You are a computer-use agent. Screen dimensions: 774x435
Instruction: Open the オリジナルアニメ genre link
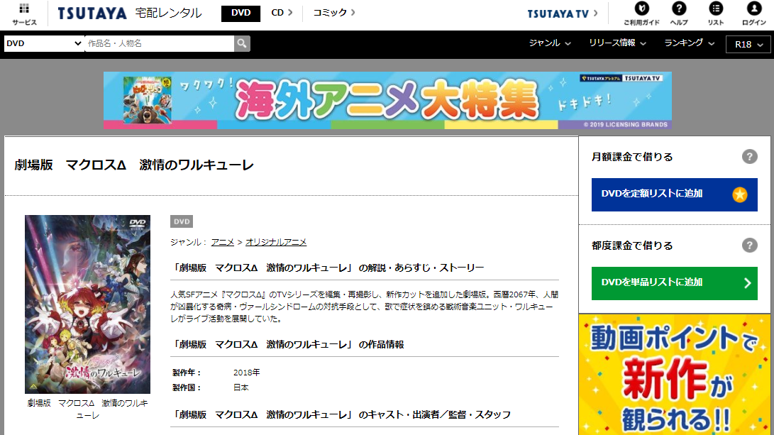pos(276,242)
